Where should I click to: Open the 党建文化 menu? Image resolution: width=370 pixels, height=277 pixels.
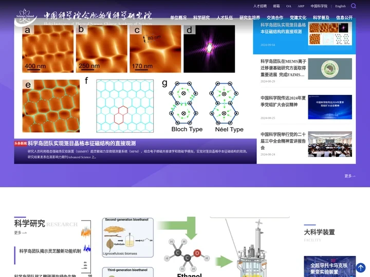coord(298,17)
